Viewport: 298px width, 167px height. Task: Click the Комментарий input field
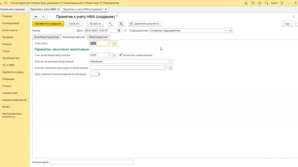(91, 162)
